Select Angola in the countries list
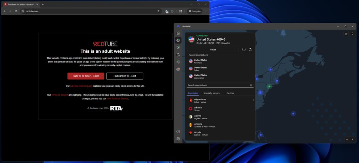 pos(220,133)
